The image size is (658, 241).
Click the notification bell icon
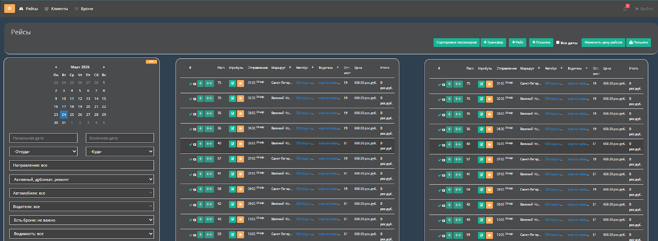tap(625, 9)
